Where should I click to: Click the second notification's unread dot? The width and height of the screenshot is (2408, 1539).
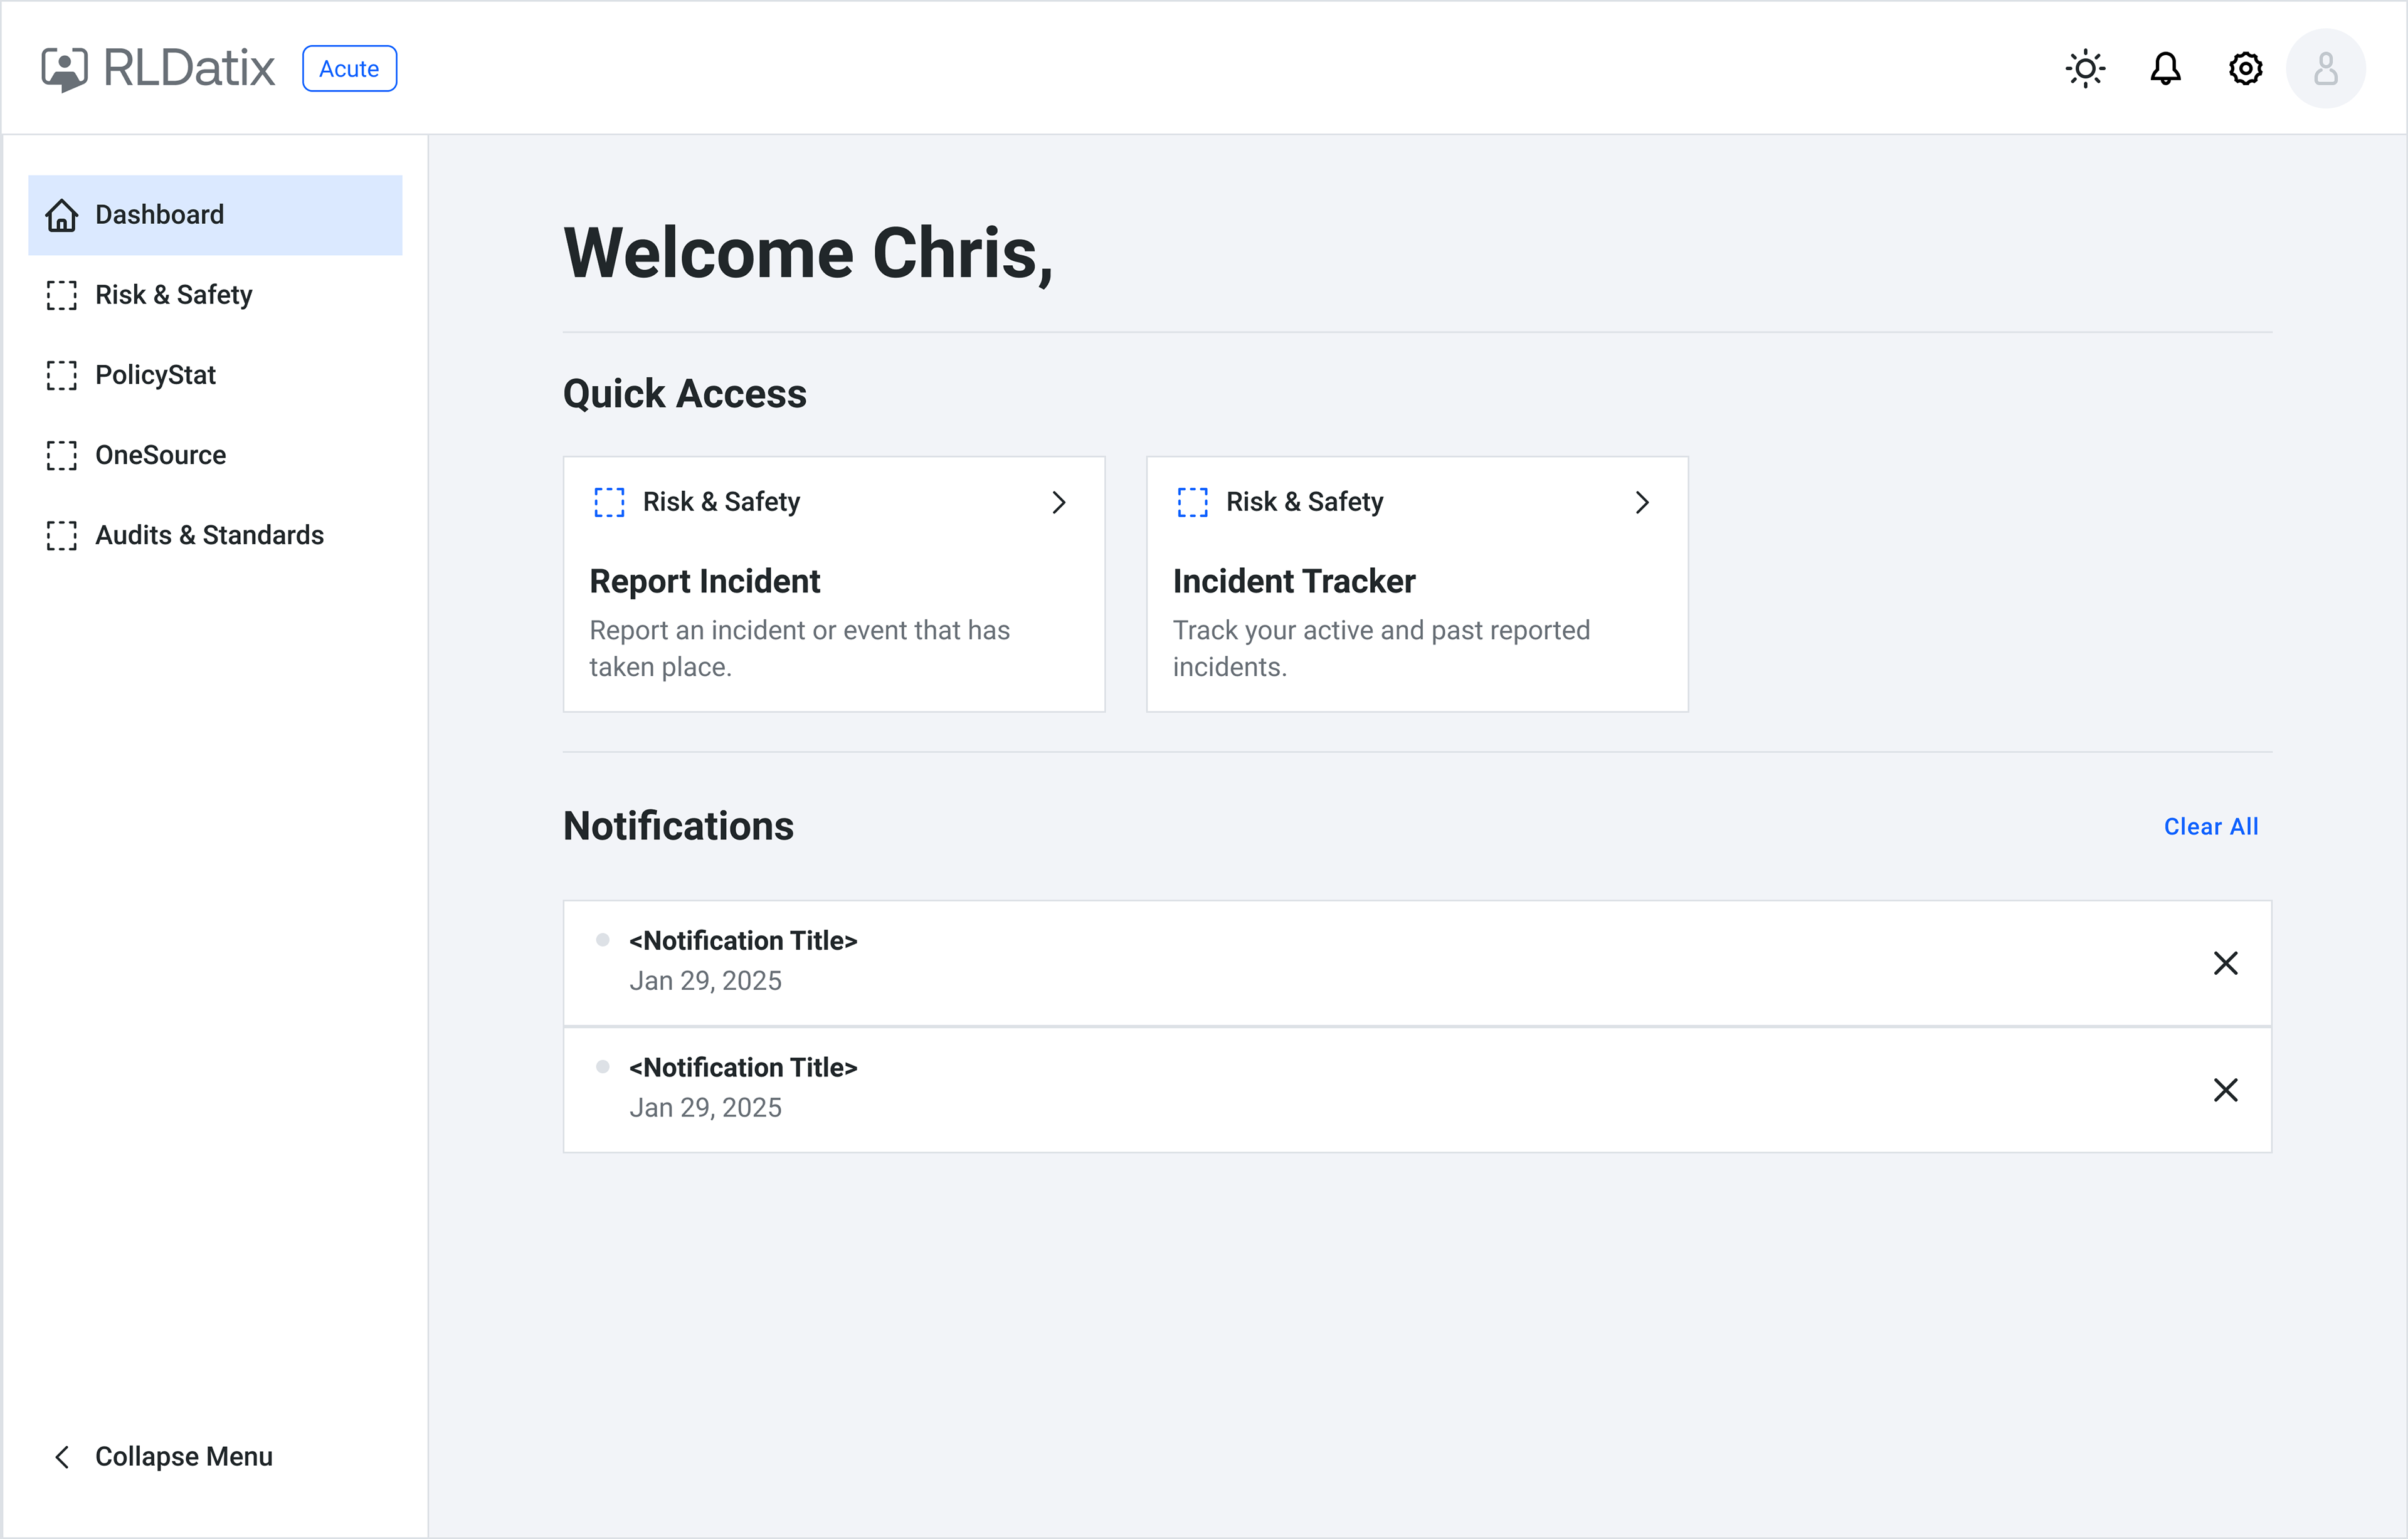click(x=603, y=1067)
